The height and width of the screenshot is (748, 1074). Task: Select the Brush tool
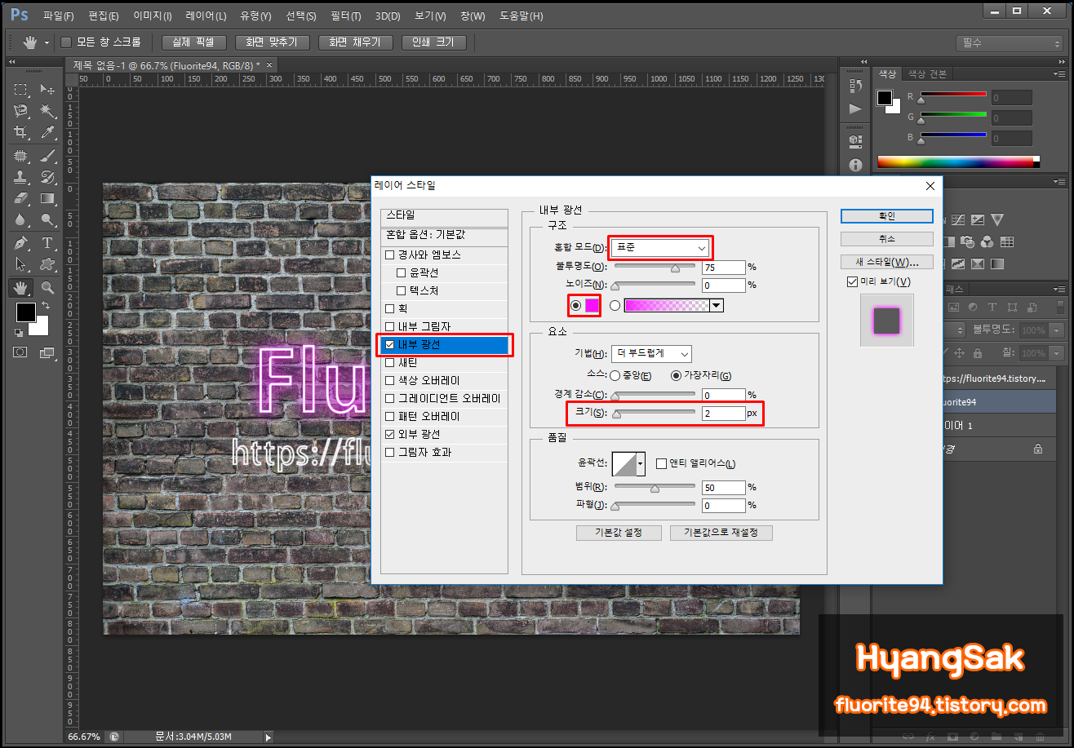[x=47, y=155]
